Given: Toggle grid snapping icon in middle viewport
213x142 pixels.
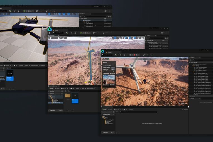Looking at the screenshot, I should [126, 38].
